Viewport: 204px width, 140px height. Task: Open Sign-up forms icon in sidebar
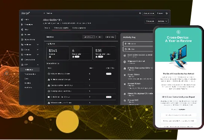(x=22, y=39)
